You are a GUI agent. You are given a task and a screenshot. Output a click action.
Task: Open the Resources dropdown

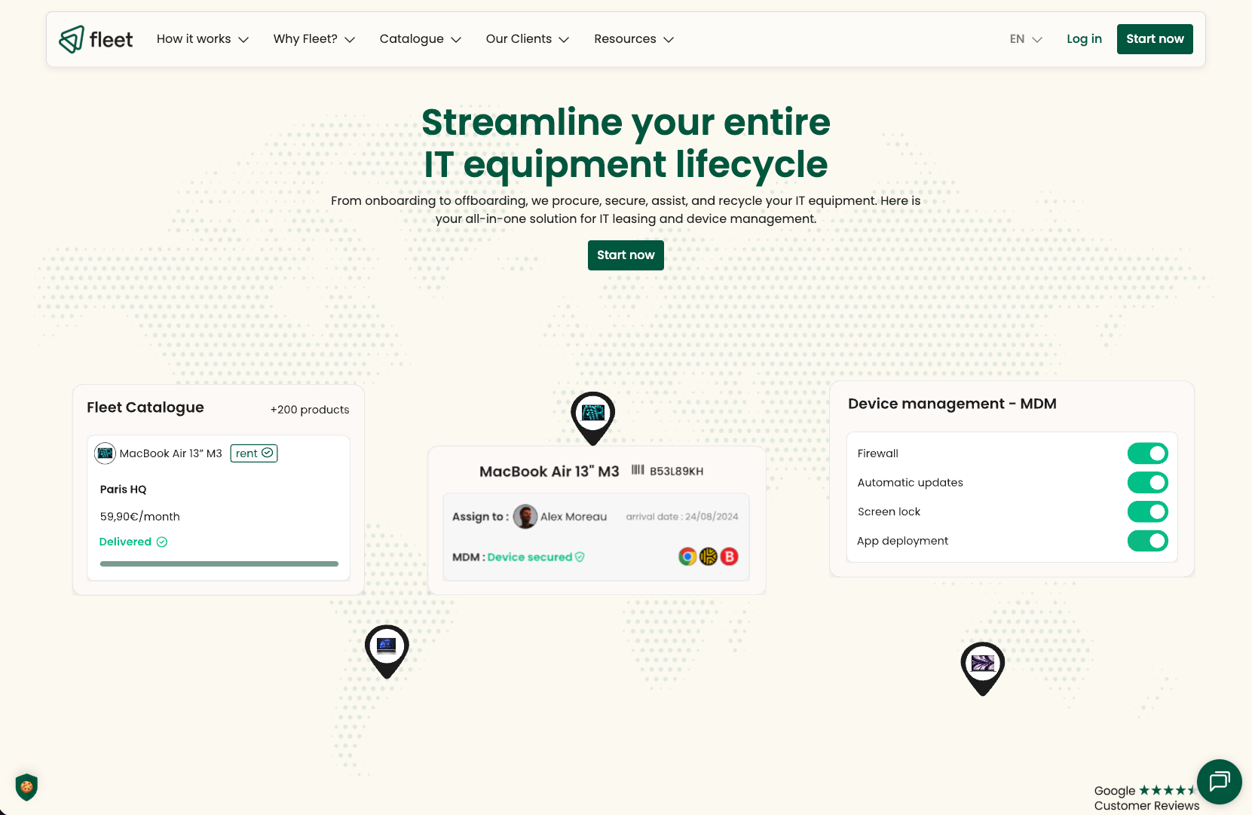click(633, 39)
